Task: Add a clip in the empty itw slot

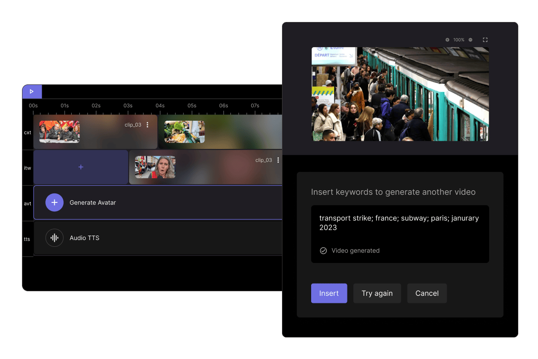Action: pyautogui.click(x=81, y=167)
